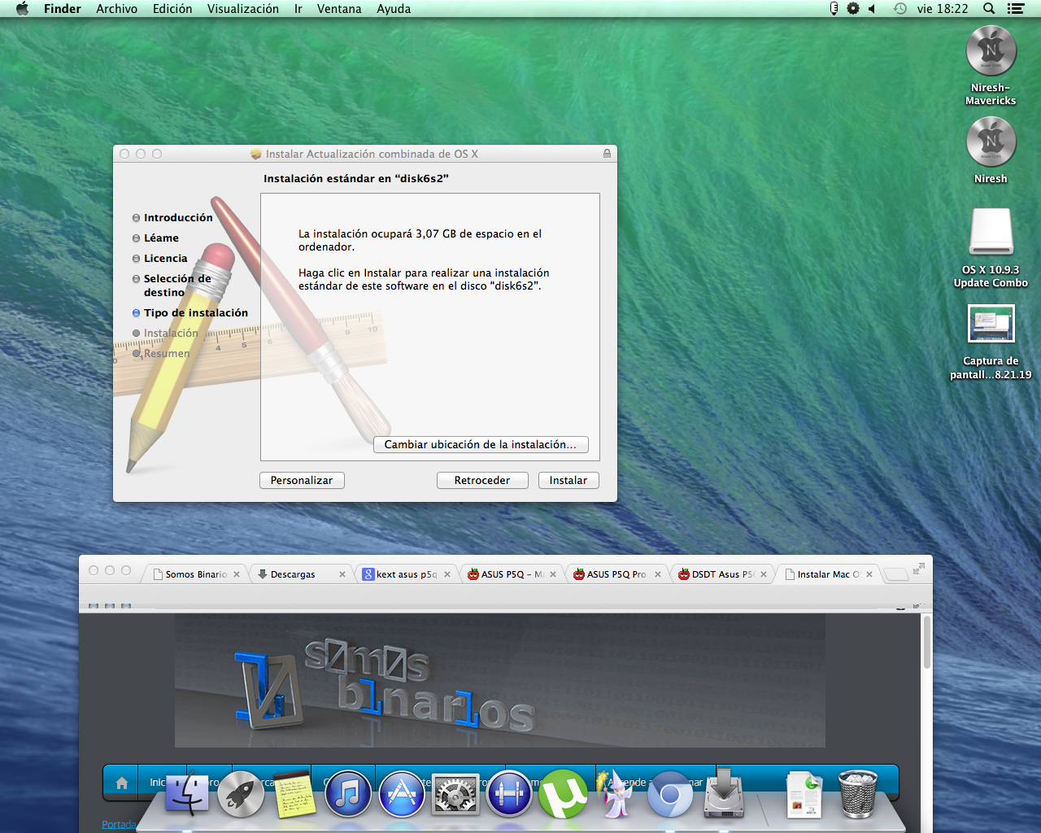This screenshot has width=1041, height=833.
Task: Open Finder from the Dock
Action: click(188, 794)
